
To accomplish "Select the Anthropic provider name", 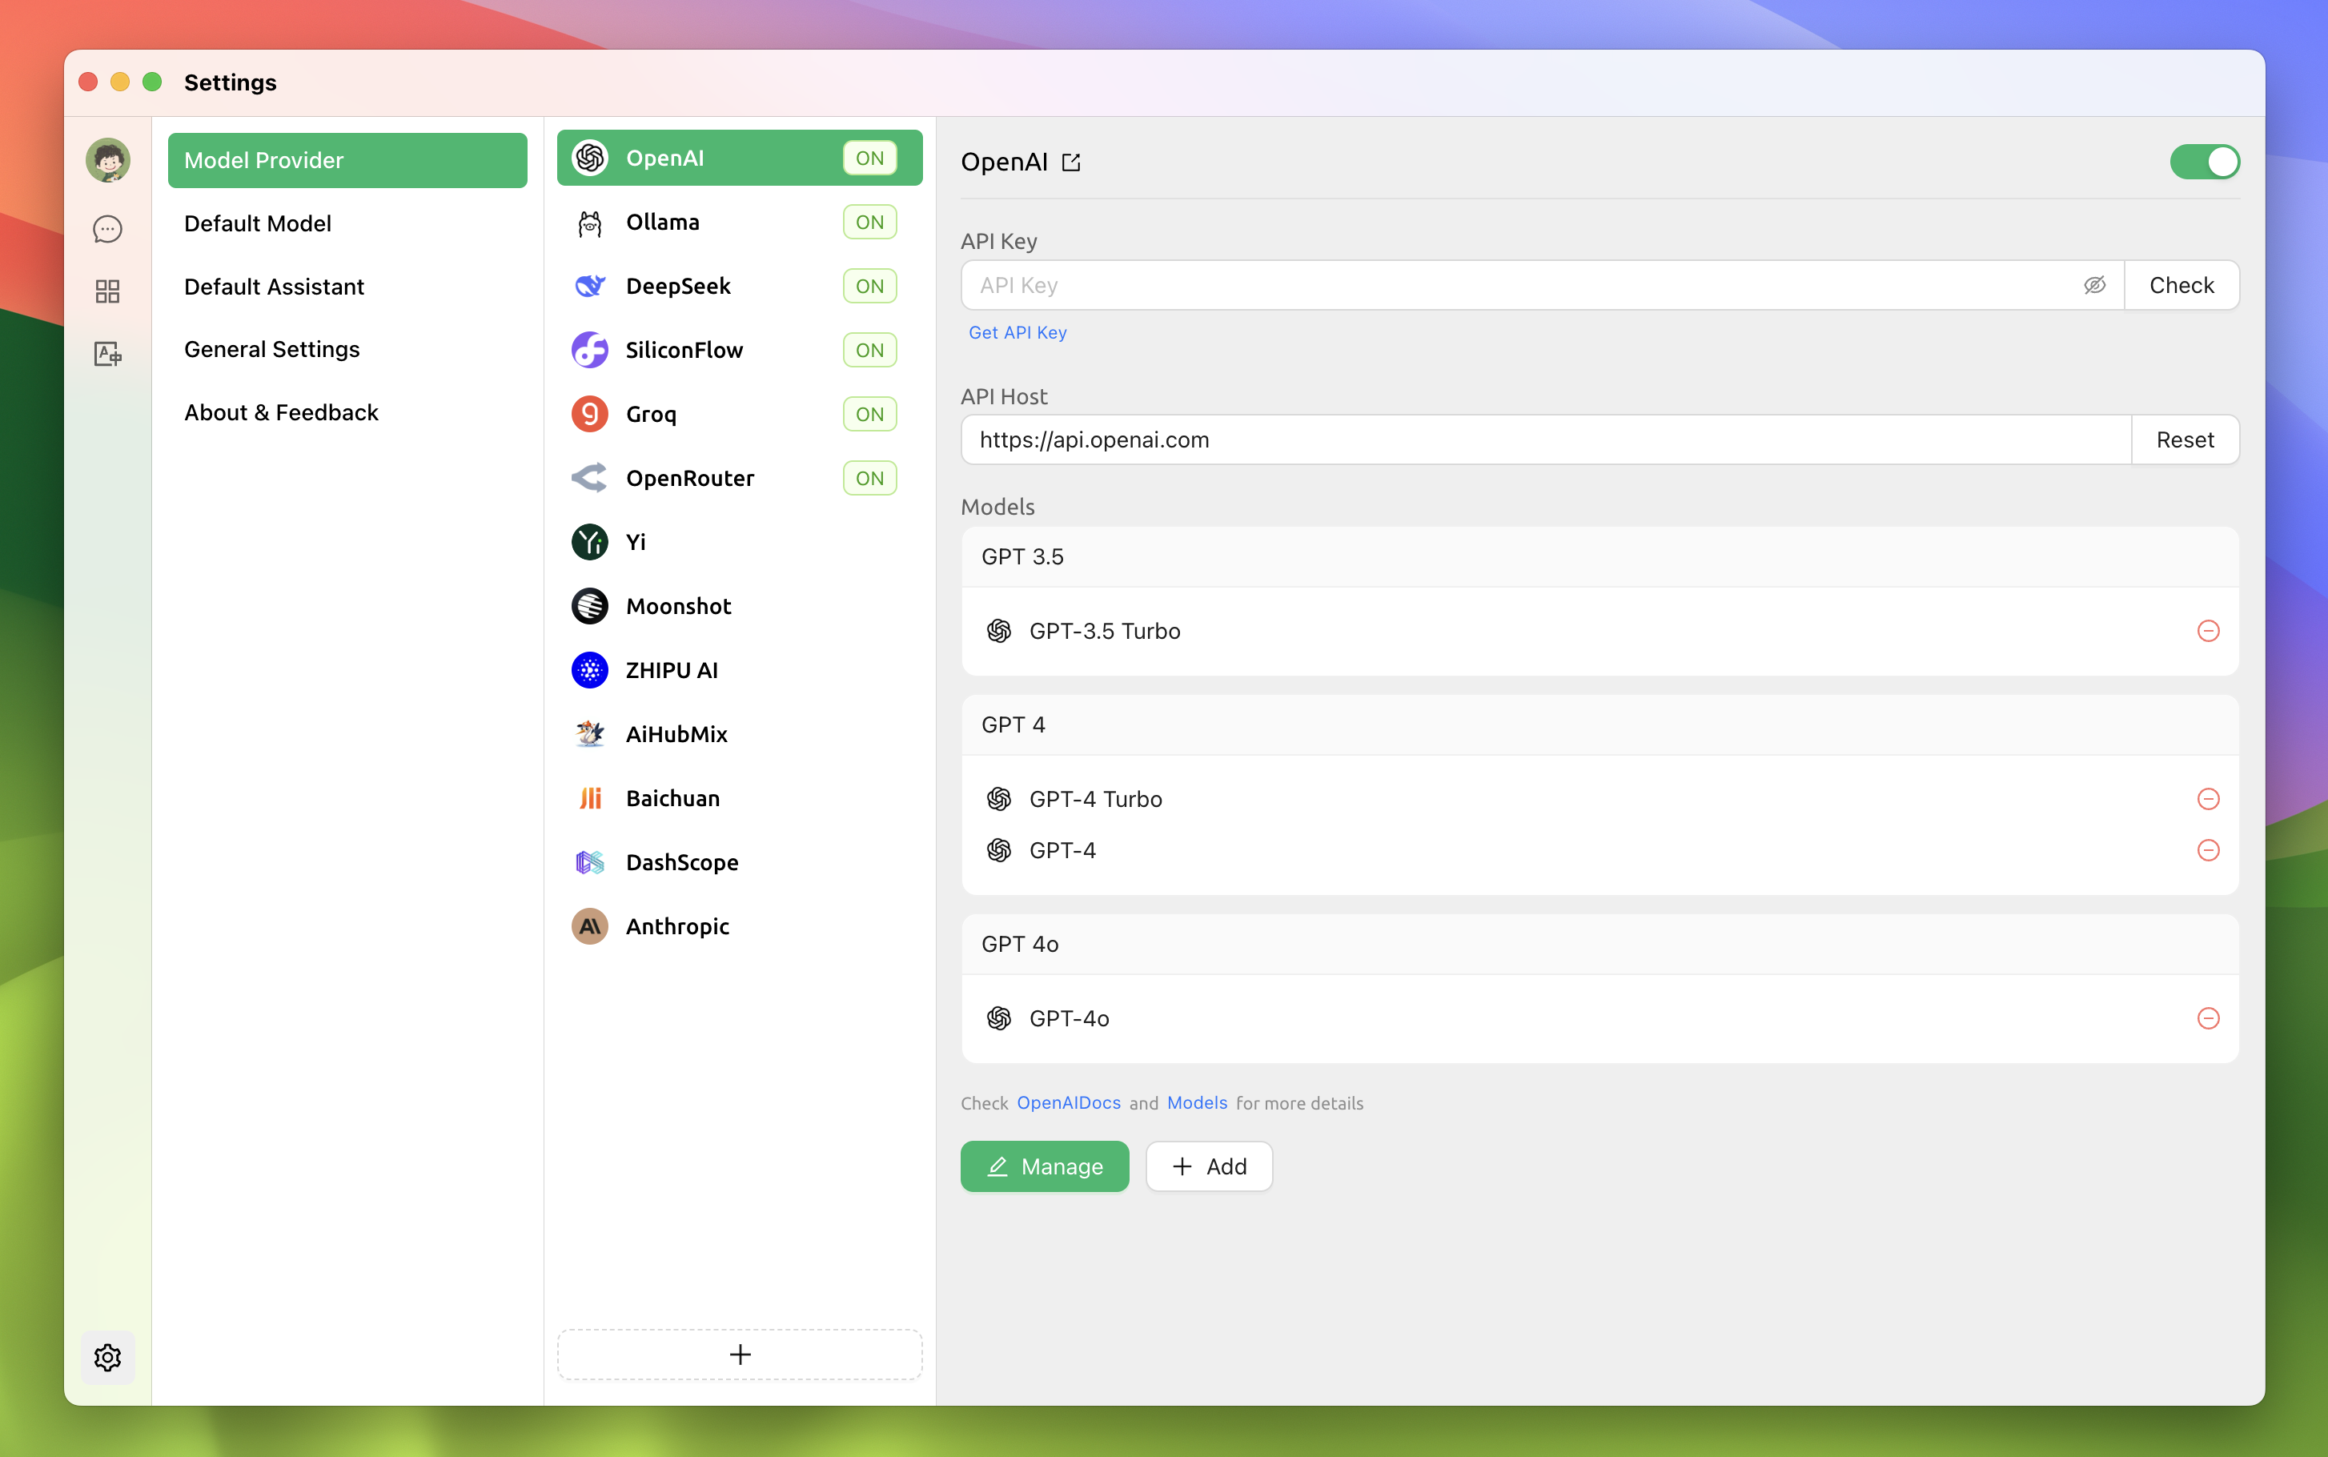I will pos(677,926).
